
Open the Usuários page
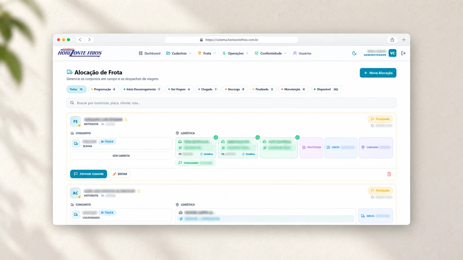302,53
